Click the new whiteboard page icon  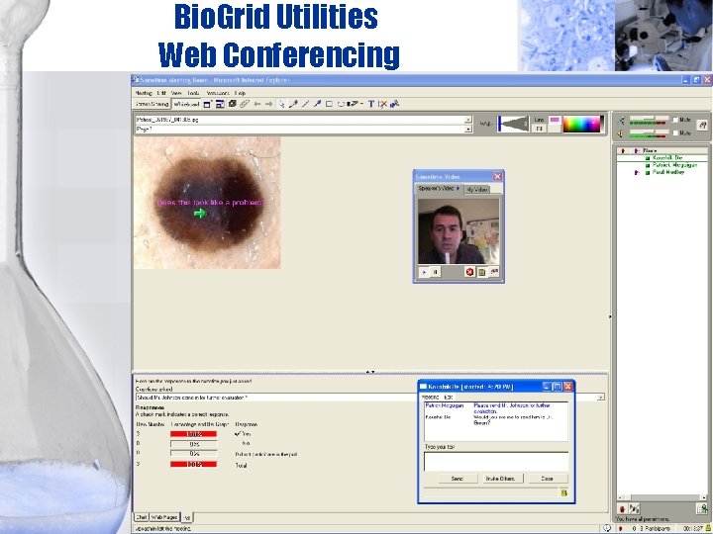(x=207, y=104)
